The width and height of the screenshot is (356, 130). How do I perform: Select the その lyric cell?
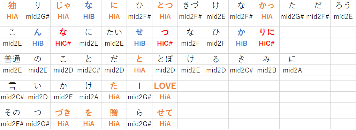point(13,113)
